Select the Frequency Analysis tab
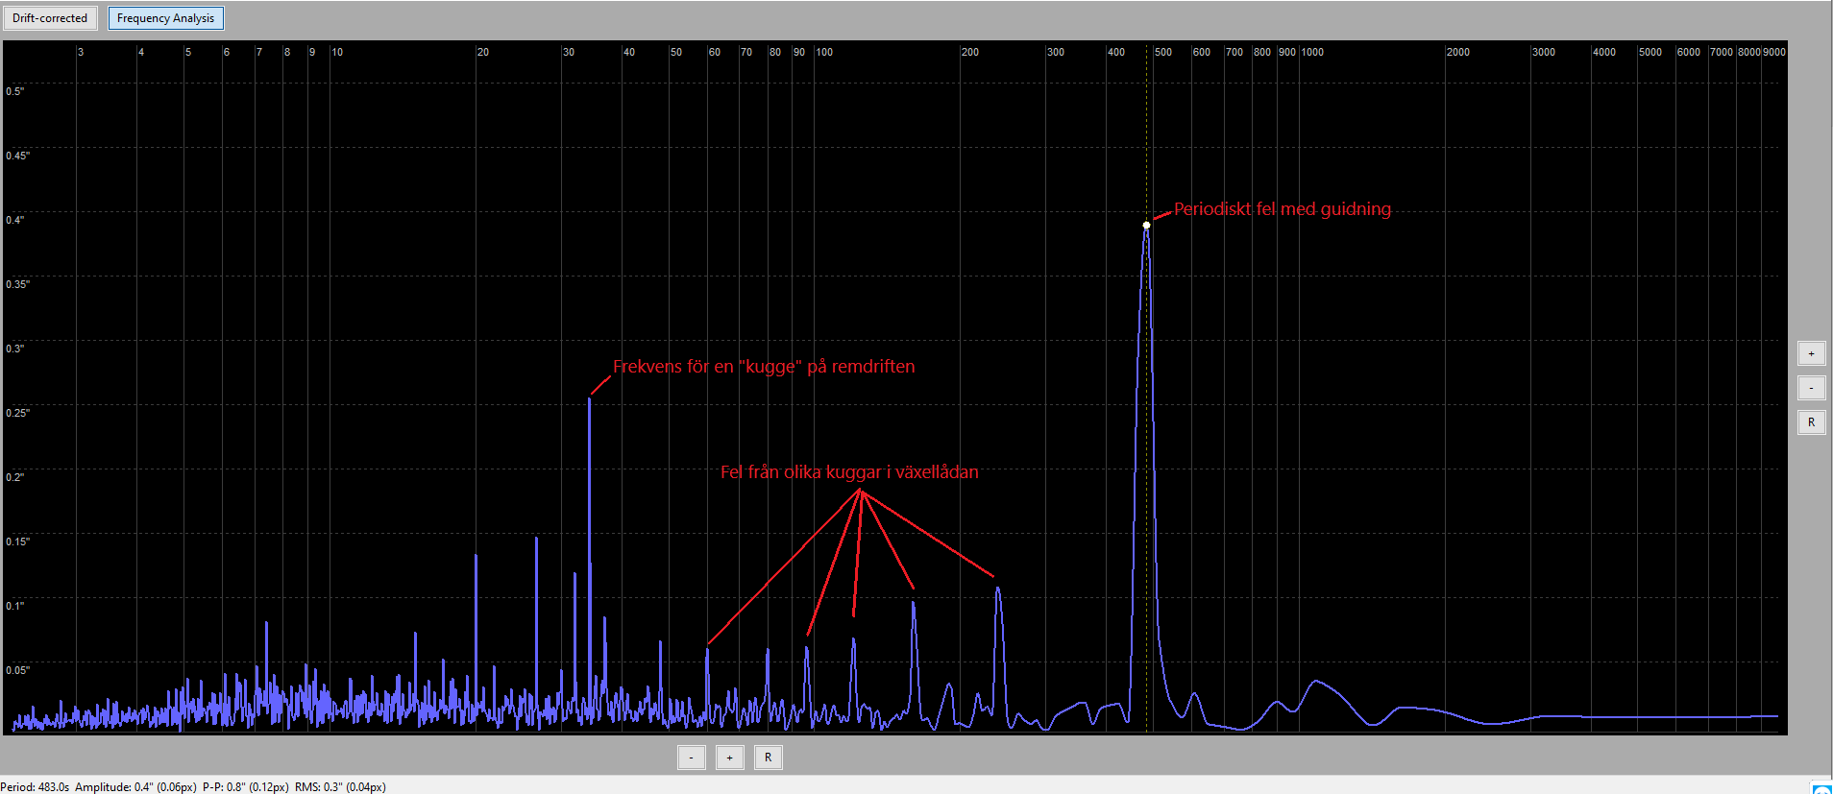The image size is (1833, 794). pos(165,18)
